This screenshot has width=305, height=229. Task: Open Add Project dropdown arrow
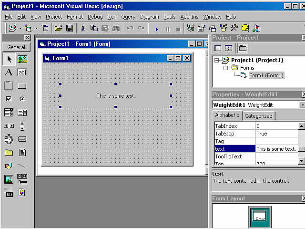(x=20, y=29)
